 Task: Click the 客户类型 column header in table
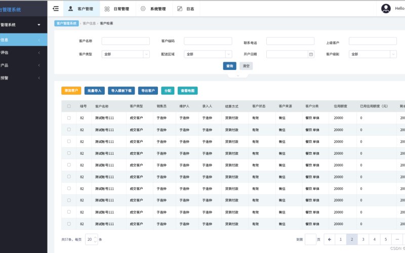tap(136, 106)
